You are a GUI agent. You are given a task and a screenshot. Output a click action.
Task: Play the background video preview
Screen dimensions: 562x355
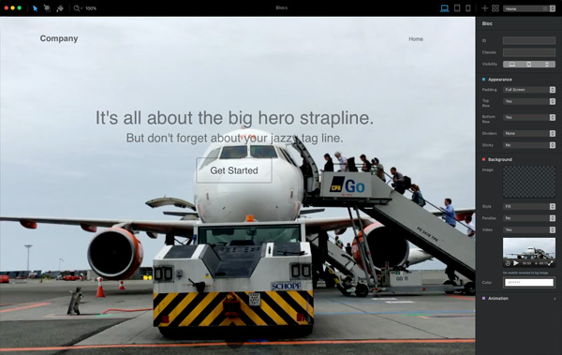516,263
